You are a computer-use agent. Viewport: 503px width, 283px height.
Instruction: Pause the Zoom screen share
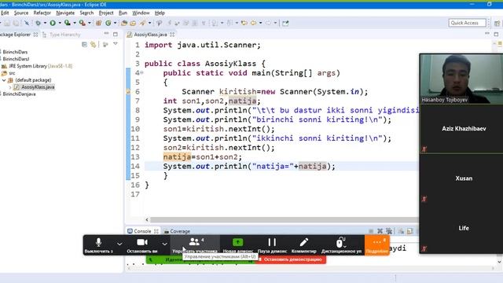coord(272,245)
